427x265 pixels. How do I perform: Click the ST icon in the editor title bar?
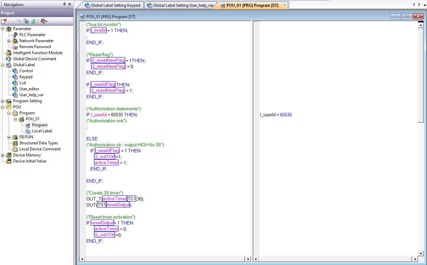click(x=82, y=16)
